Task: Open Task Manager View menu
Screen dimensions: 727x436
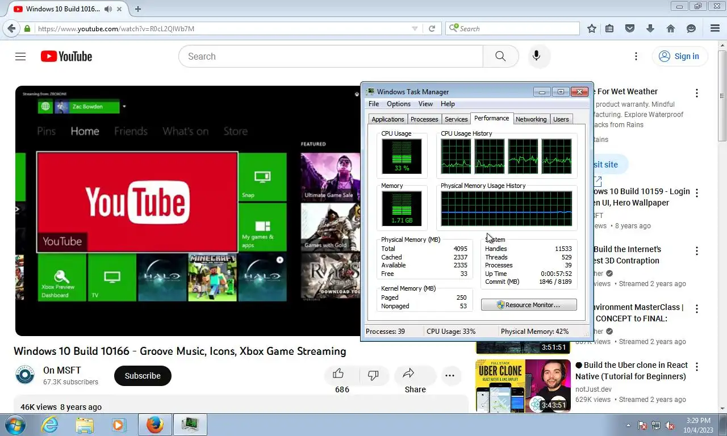Action: click(x=425, y=104)
